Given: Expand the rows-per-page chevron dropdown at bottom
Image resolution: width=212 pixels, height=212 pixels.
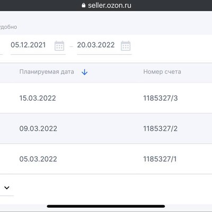Looking at the screenshot, I should click(7, 188).
